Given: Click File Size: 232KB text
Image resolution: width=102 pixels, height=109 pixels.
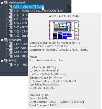Looking at the screenshot, I should coord(48,74).
